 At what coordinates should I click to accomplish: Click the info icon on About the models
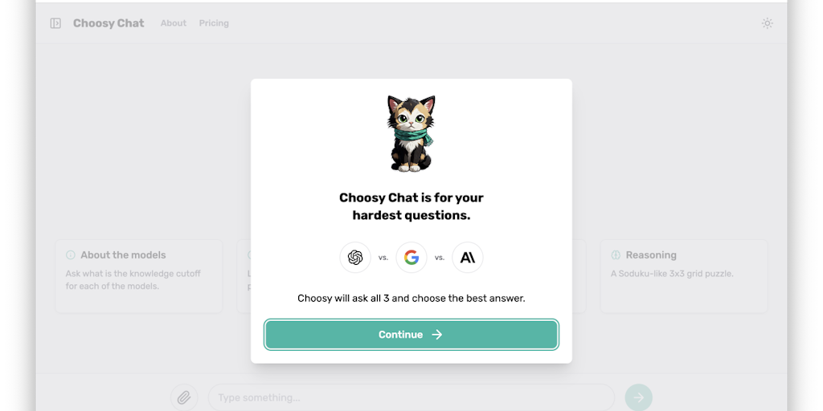coord(71,255)
